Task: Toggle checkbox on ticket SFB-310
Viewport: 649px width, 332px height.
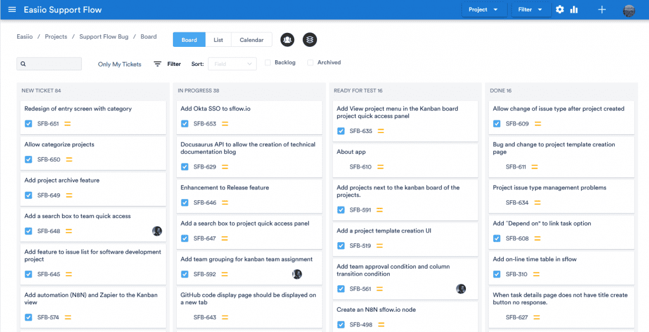Action: [x=497, y=274]
